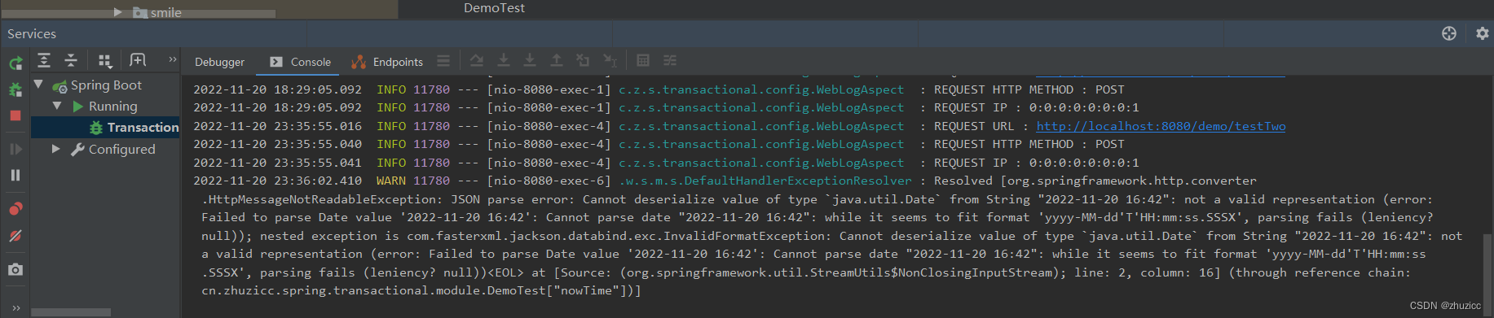Click the Step Over arrow icon
This screenshot has width=1494, height=318.
pyautogui.click(x=504, y=60)
